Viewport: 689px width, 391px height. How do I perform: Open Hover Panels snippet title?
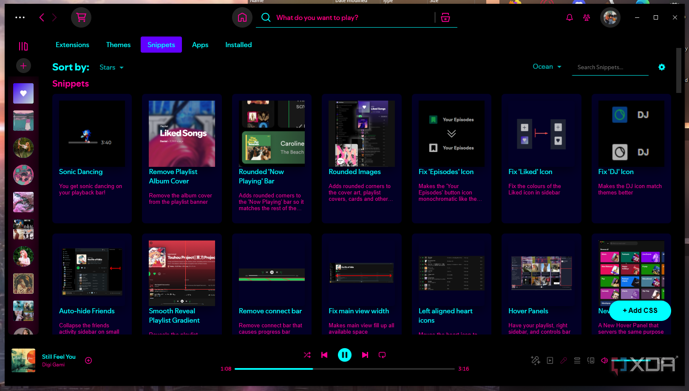528,311
